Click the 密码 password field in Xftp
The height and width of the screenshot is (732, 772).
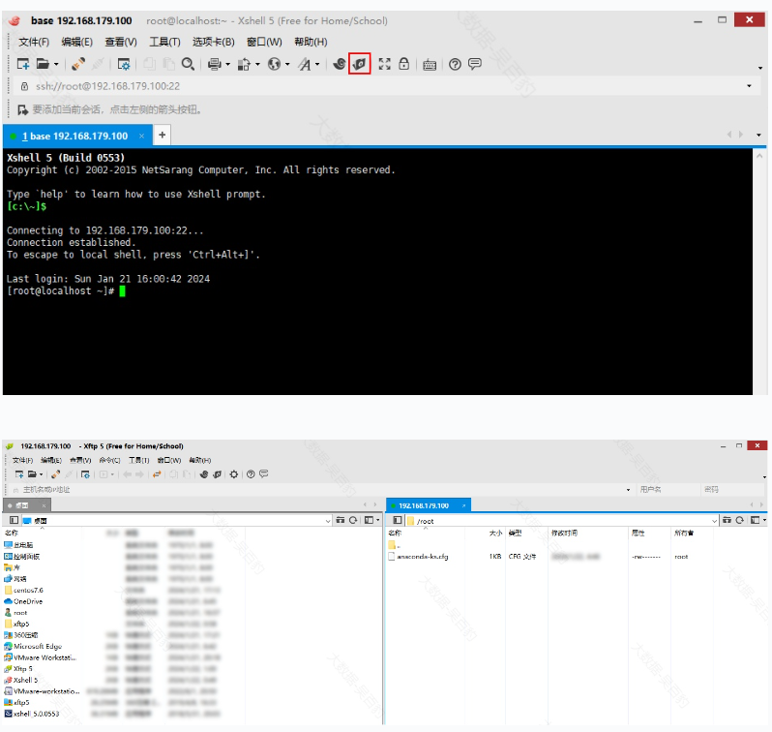point(731,490)
